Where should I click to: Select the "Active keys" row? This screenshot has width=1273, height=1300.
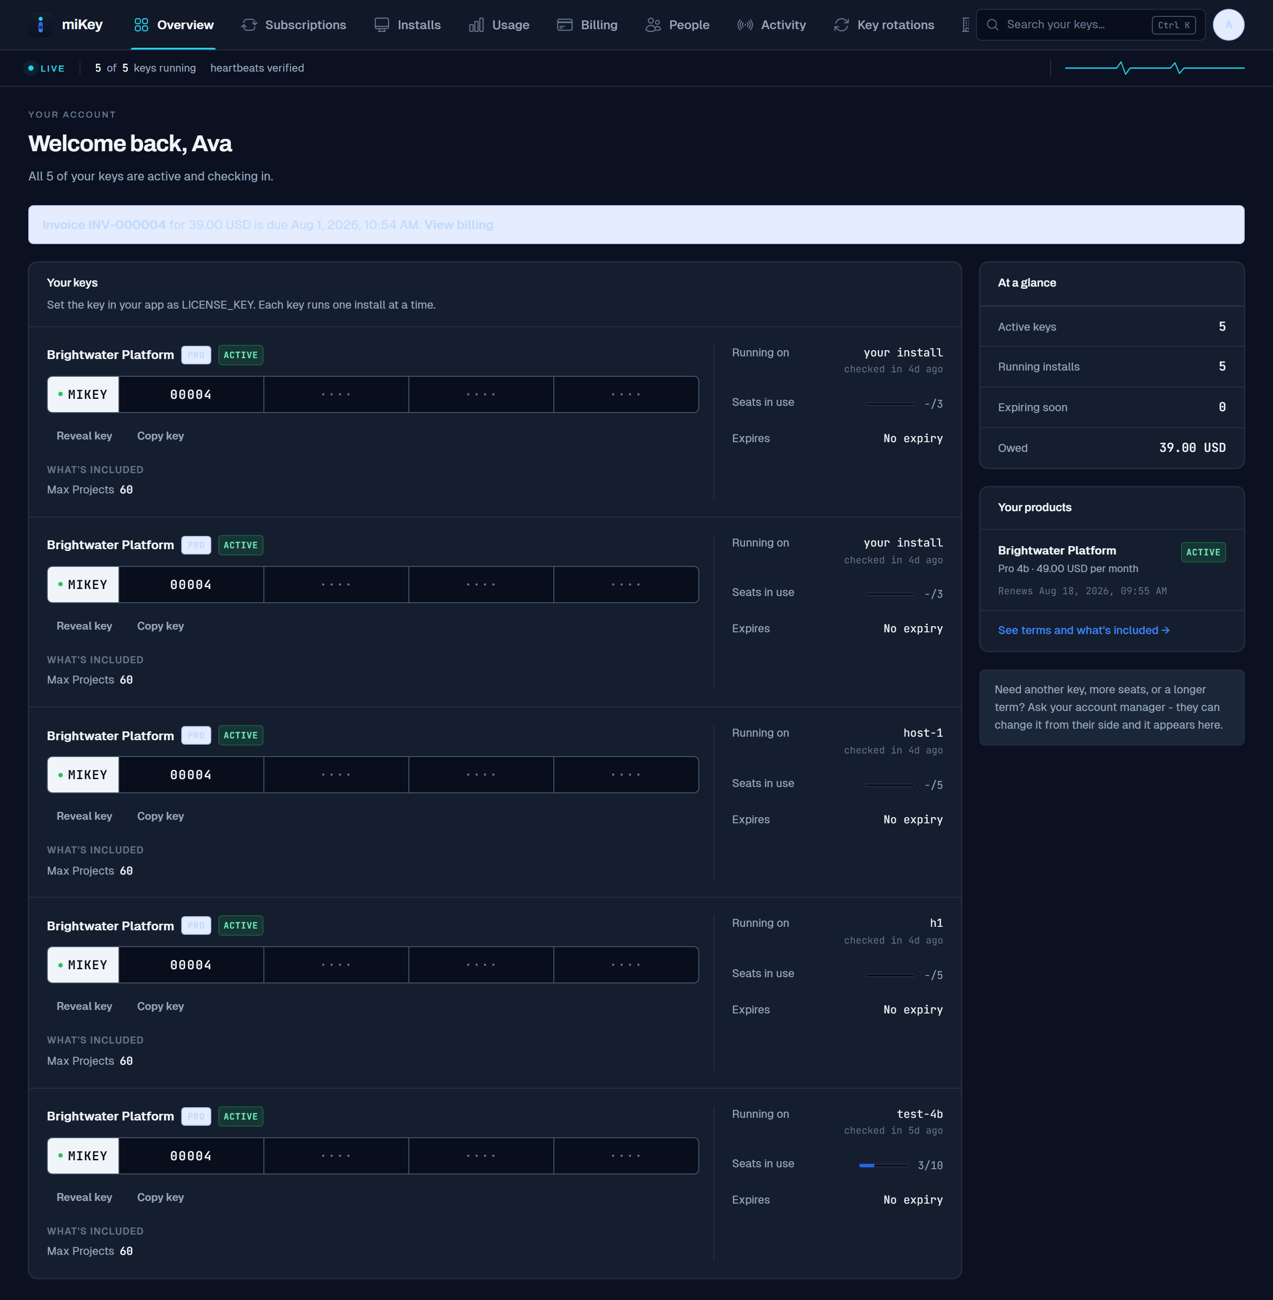point(1111,326)
